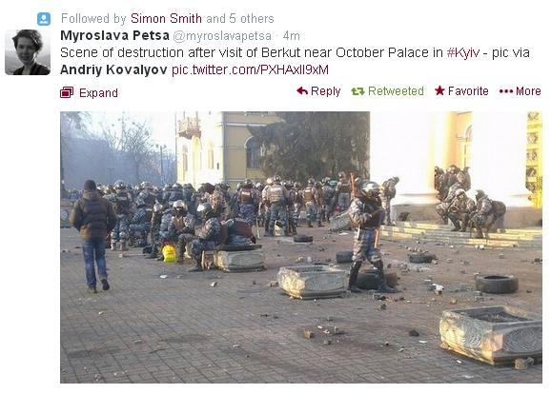
Task: Open the 4m timestamp link
Action: pos(292,36)
